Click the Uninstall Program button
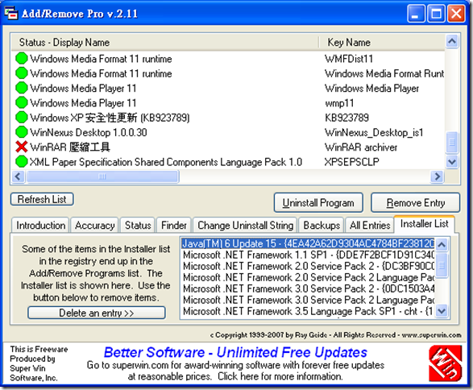Image resolution: width=473 pixels, height=390 pixels. coord(318,203)
